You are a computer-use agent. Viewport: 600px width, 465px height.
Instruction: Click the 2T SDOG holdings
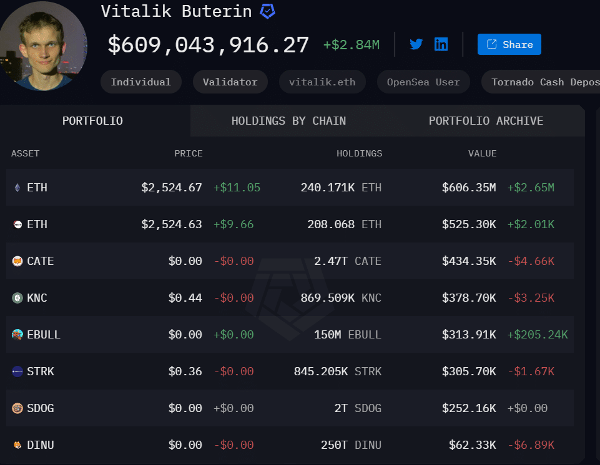coord(358,408)
